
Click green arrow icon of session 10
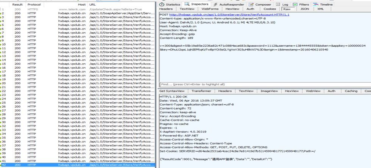[1, 44]
